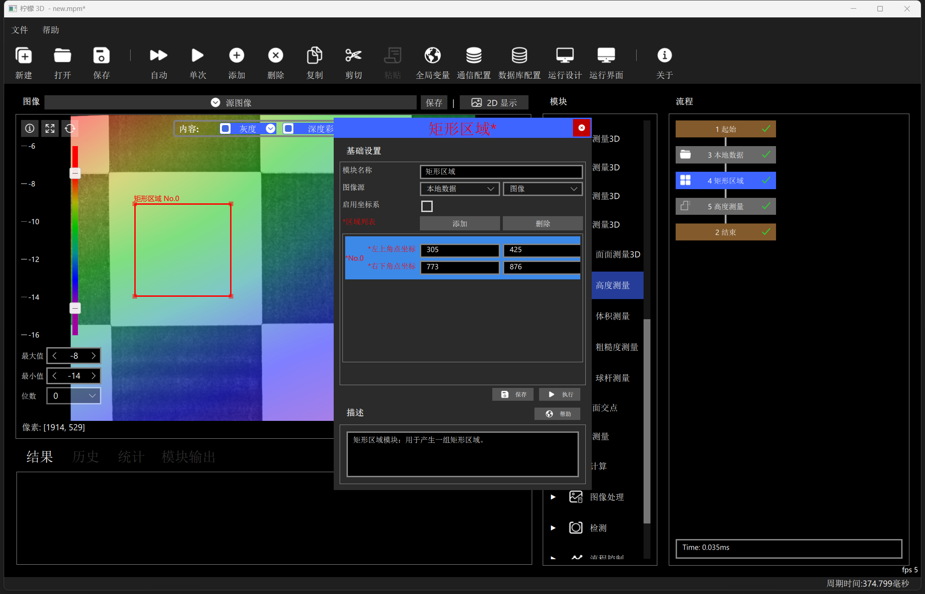Viewport: 925px width, 594px height.
Task: Click the 模块名称 text field
Action: point(501,171)
